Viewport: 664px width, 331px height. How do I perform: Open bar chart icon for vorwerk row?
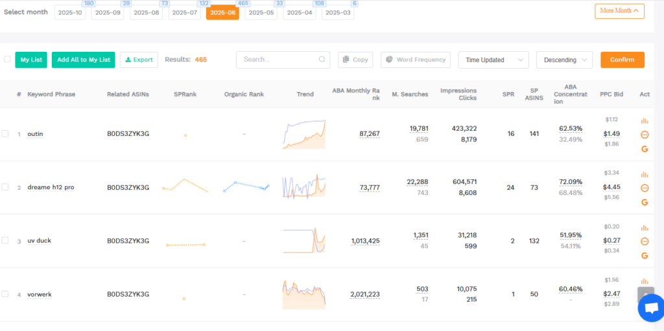click(x=645, y=281)
